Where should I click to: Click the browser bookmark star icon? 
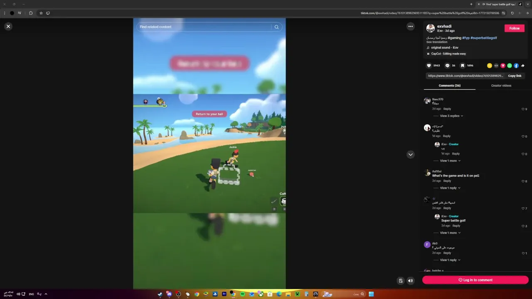tap(41, 13)
